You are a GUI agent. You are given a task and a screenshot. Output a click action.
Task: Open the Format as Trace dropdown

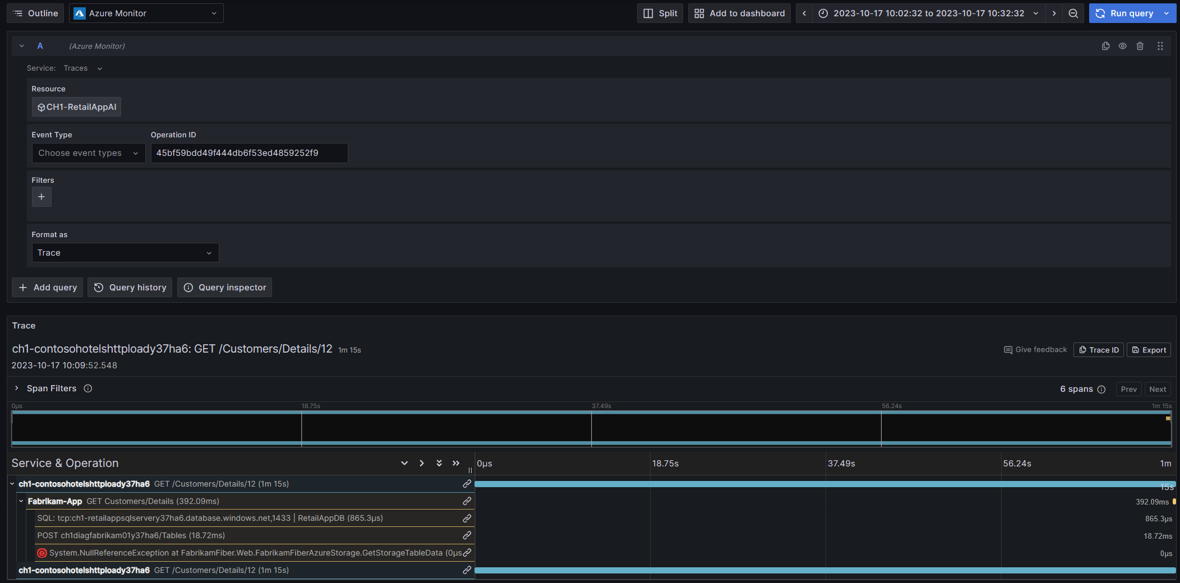(125, 253)
